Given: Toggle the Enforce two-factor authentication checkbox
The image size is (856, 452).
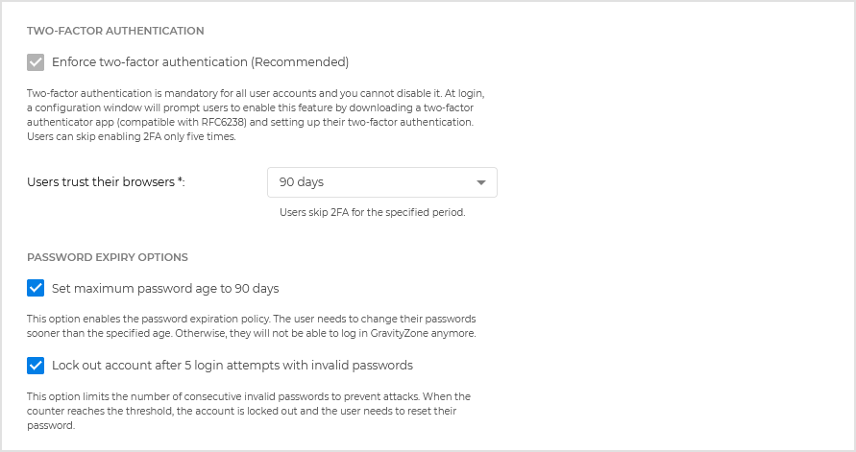Looking at the screenshot, I should [x=36, y=62].
